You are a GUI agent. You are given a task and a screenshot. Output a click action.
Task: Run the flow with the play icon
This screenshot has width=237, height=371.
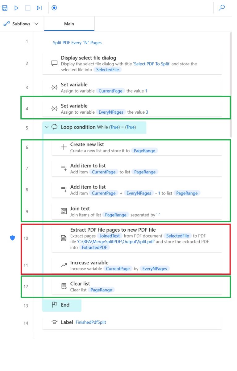[x=16, y=8]
